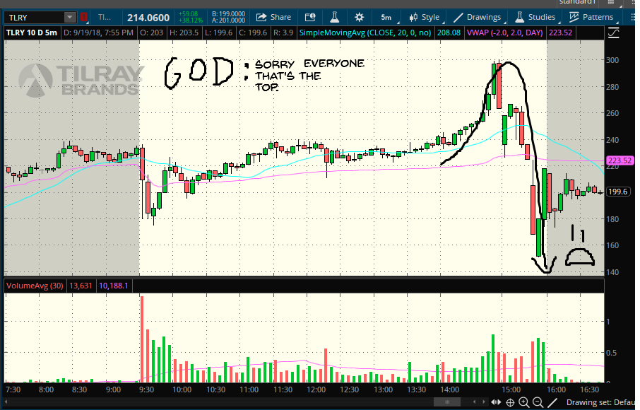Click the candlestick Style icon
Screen dimensions: 640x410
point(413,17)
